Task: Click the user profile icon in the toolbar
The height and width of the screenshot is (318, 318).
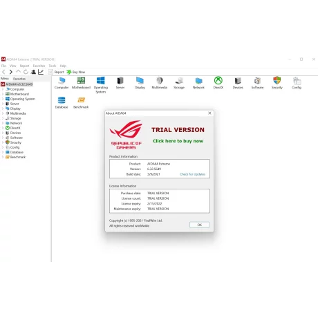Action: [33, 72]
